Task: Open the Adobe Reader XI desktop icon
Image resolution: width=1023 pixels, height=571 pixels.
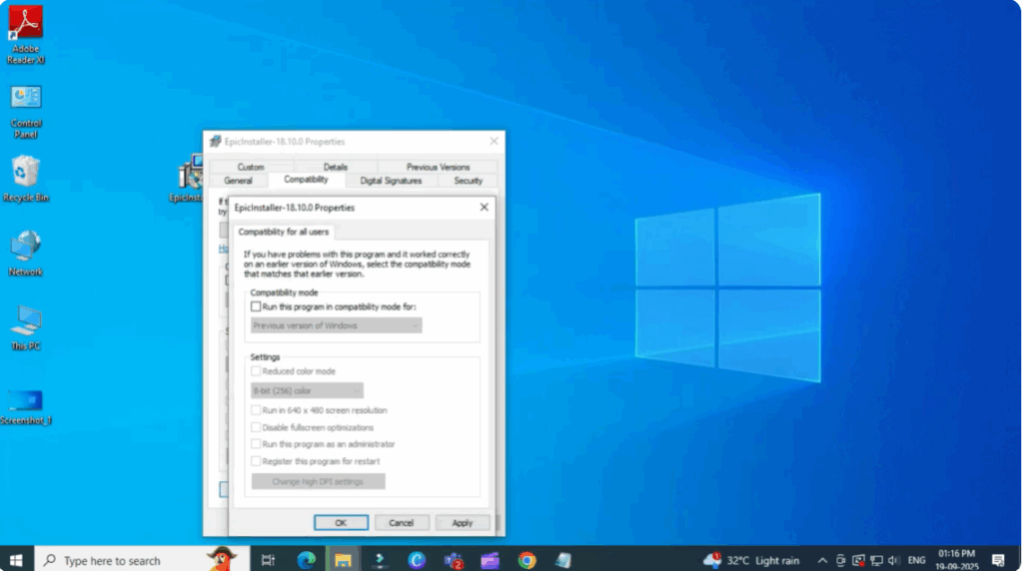Action: coord(25,34)
